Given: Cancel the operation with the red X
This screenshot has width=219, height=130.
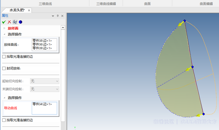Looking at the screenshot, I should click(9, 22).
